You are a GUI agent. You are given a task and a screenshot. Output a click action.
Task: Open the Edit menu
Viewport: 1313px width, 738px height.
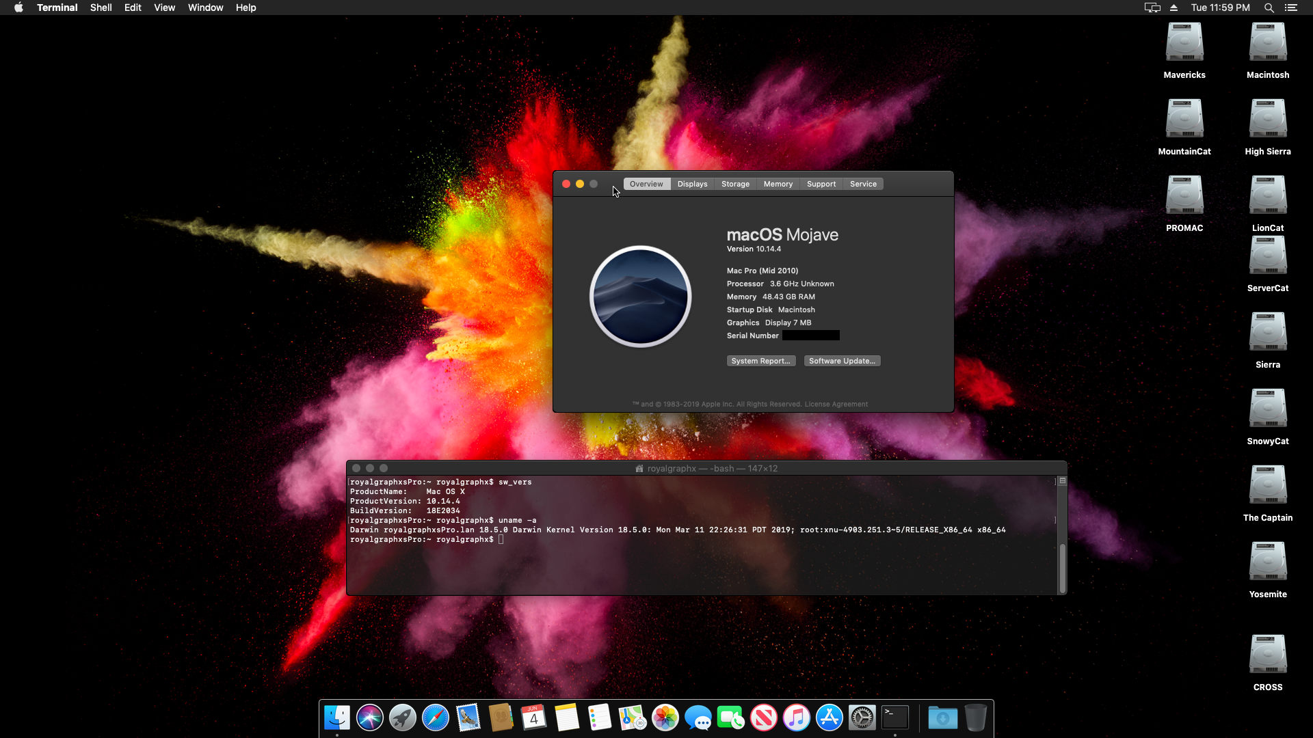click(x=133, y=8)
